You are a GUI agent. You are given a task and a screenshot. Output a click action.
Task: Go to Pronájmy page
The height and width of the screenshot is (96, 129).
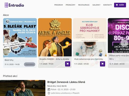click(x=71, y=5)
